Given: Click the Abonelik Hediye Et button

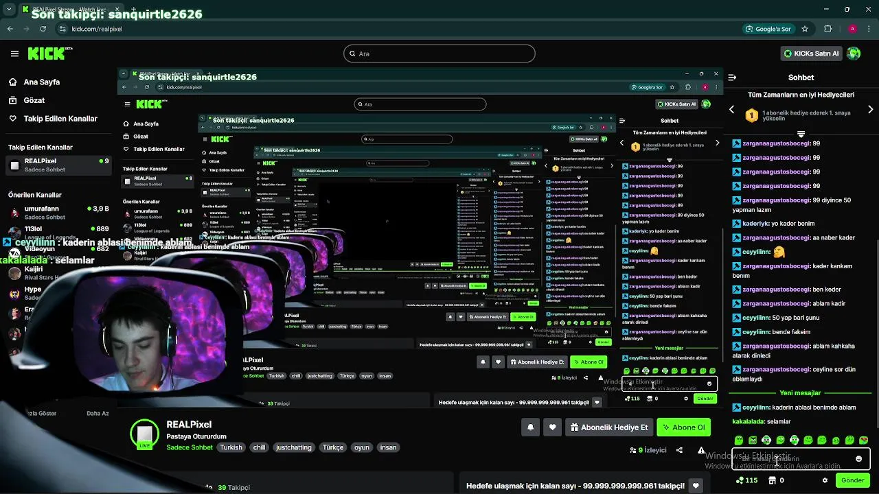Looking at the screenshot, I should 608,427.
